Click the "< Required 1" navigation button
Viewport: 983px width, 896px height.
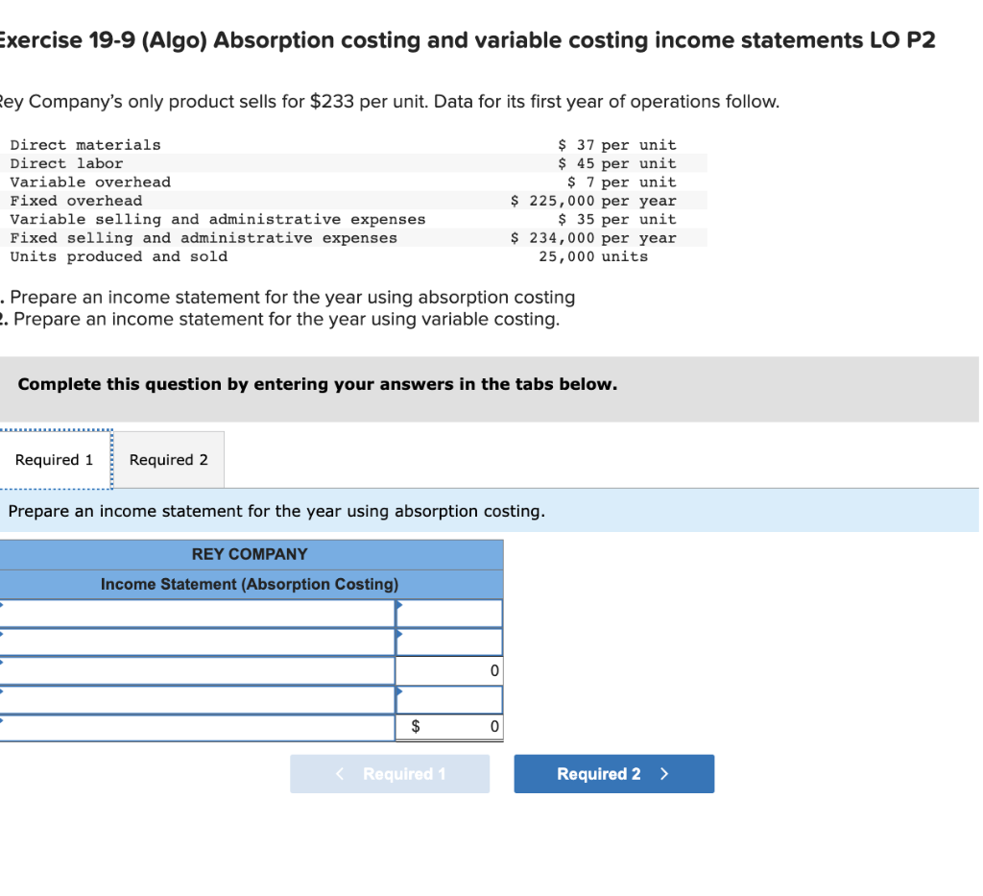point(390,773)
